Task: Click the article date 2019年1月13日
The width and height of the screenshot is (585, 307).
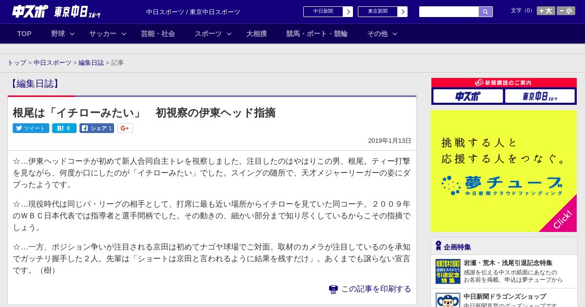Action: point(390,140)
